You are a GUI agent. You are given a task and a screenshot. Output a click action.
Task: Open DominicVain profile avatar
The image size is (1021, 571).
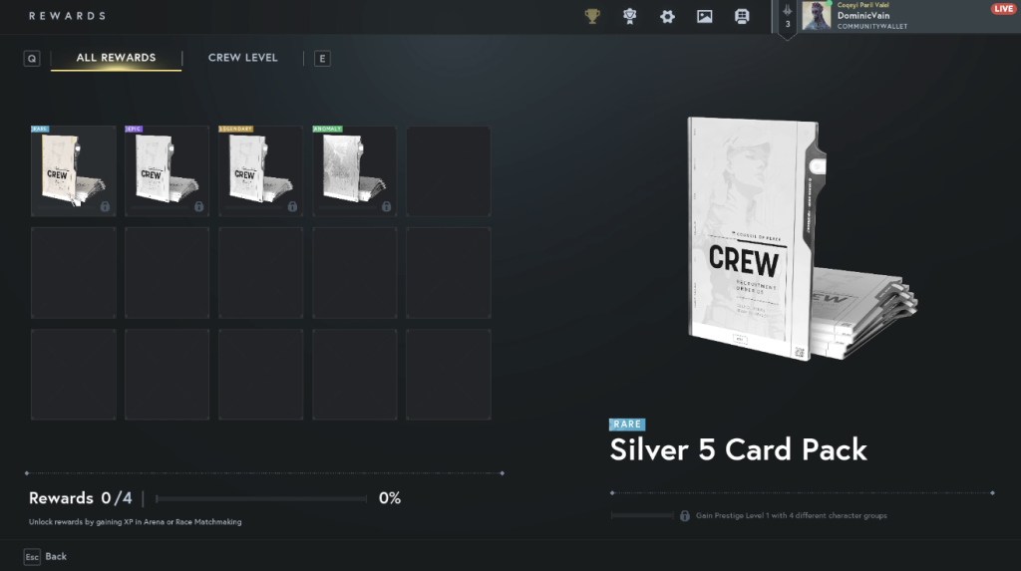(x=817, y=16)
